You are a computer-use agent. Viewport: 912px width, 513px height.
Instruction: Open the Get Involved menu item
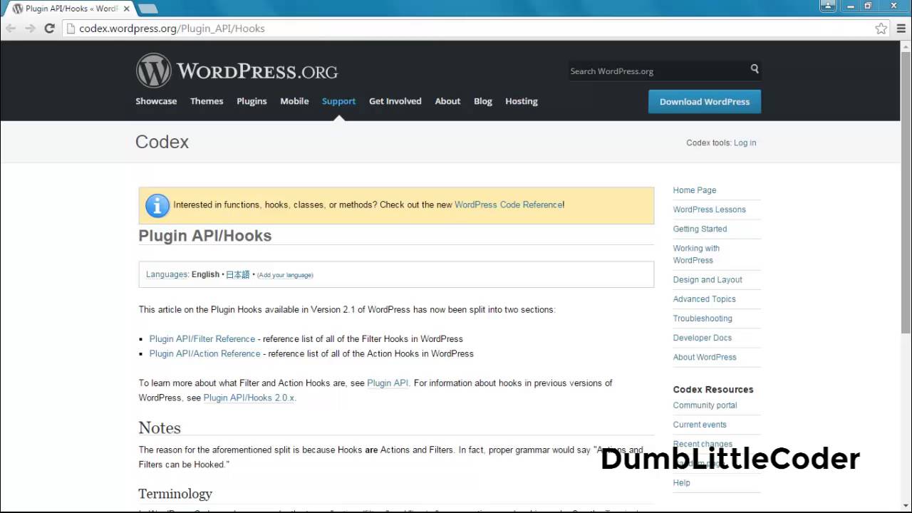[x=395, y=101]
